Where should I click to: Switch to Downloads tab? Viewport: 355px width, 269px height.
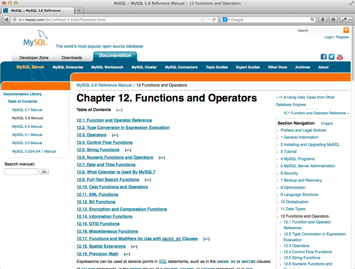72,58
